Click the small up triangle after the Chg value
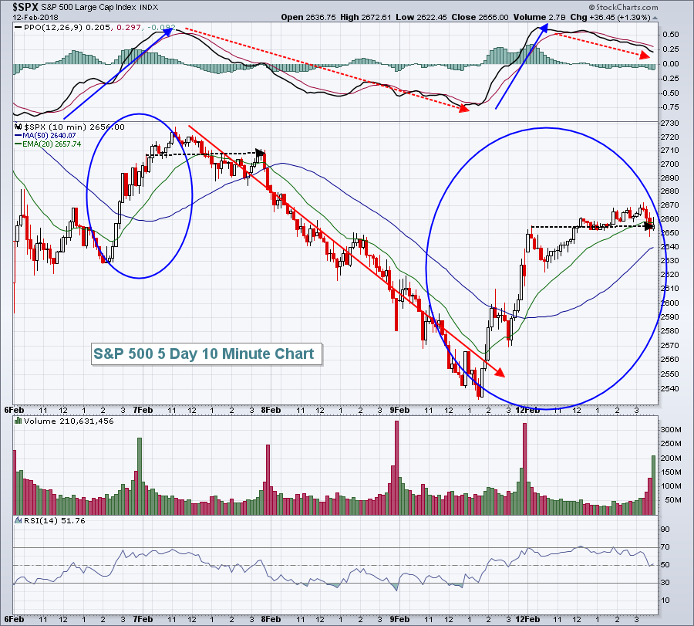Image resolution: width=694 pixels, height=626 pixels. coord(655,18)
